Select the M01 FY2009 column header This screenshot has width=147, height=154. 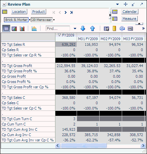[x=88, y=39]
